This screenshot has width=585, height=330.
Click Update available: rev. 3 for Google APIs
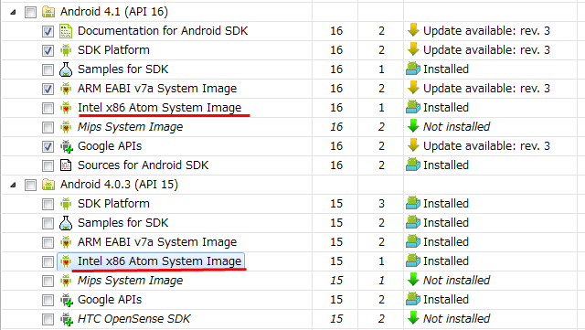point(486,146)
